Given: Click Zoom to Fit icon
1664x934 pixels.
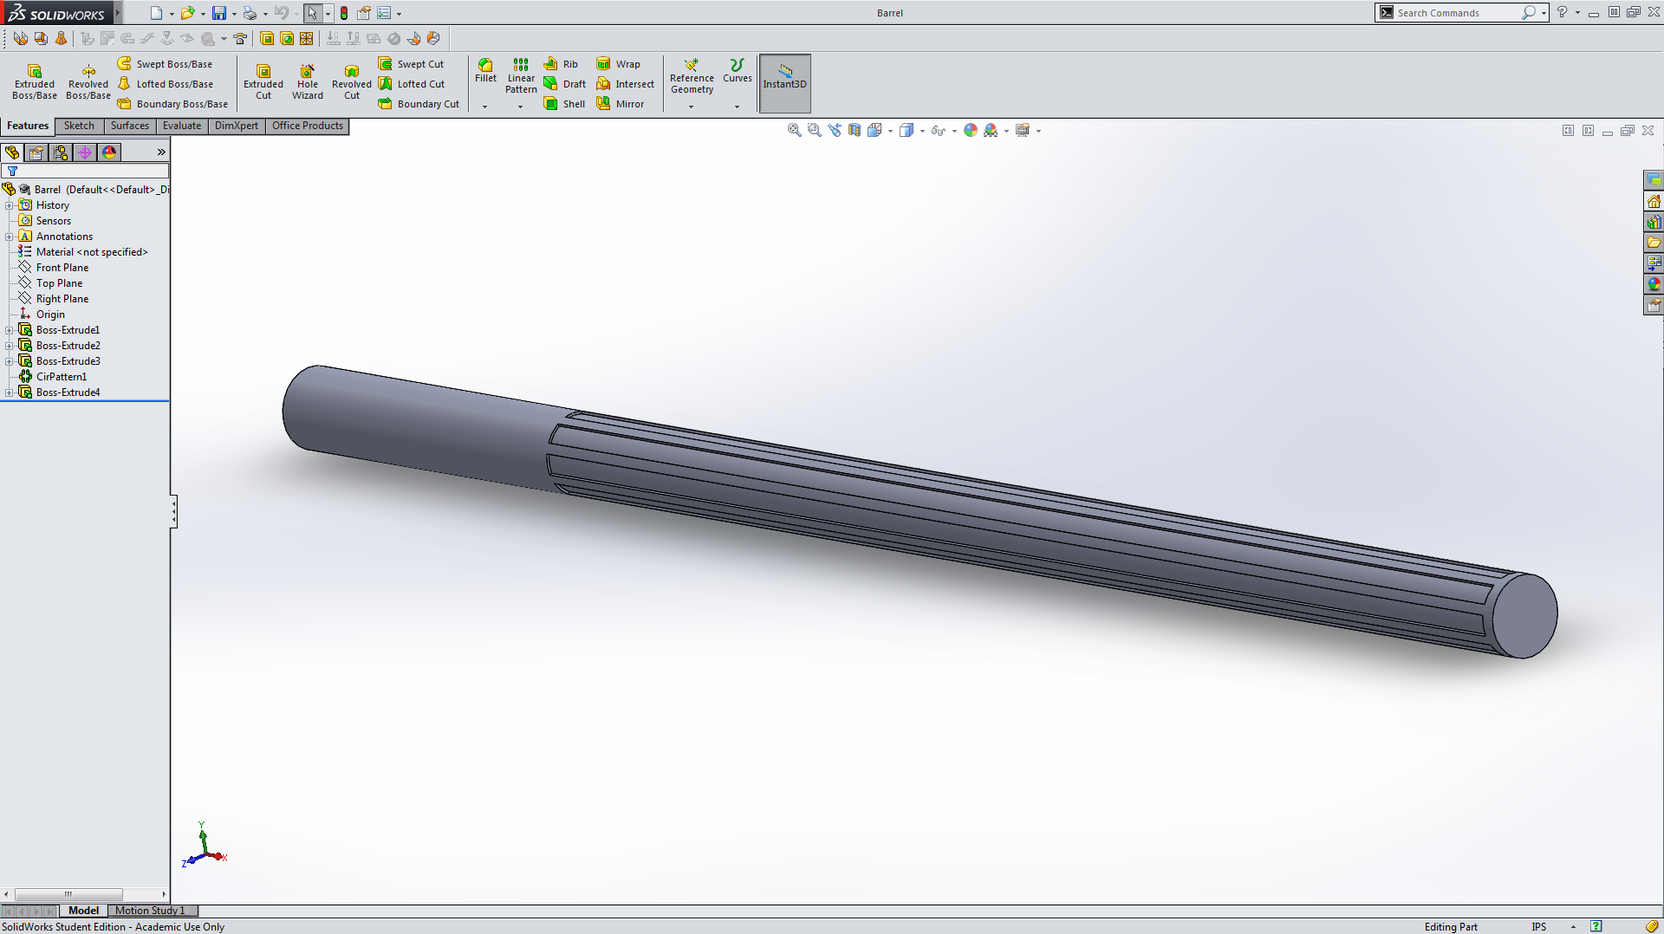Looking at the screenshot, I should pos(794,130).
